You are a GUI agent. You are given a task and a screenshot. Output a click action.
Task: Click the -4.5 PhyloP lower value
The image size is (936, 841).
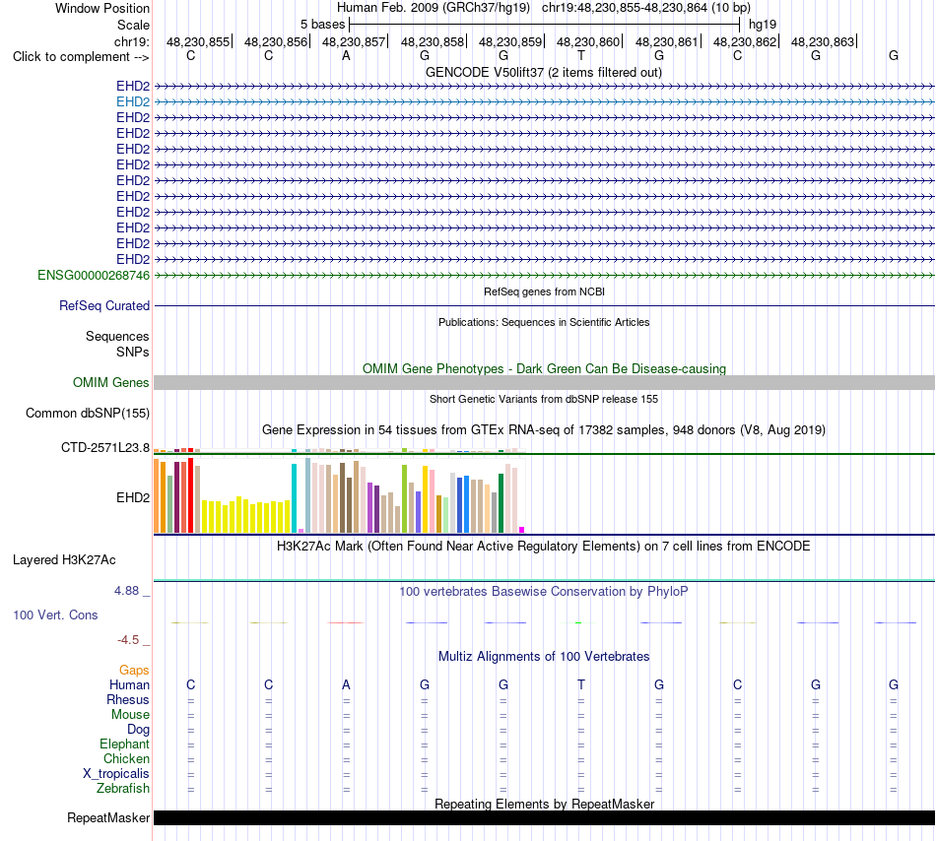point(128,640)
